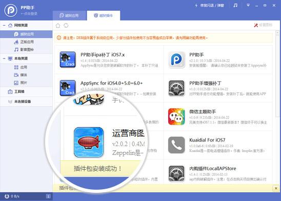Viewport: 281px width, 201px height.
Task: Open 影音图铃 in the sidebar
Action: [26, 50]
